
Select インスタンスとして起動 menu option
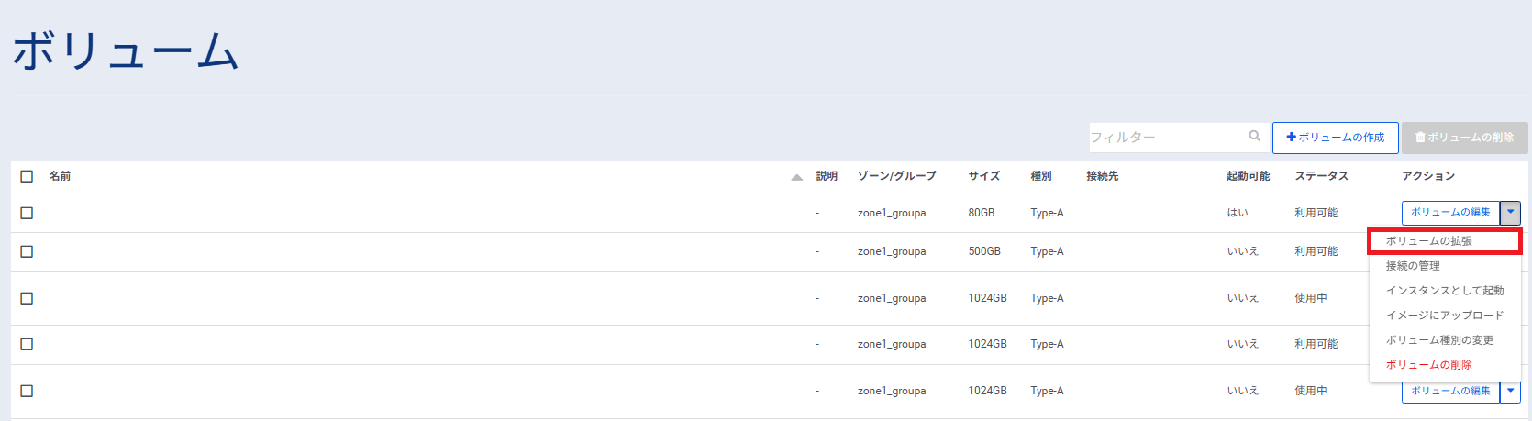1445,291
